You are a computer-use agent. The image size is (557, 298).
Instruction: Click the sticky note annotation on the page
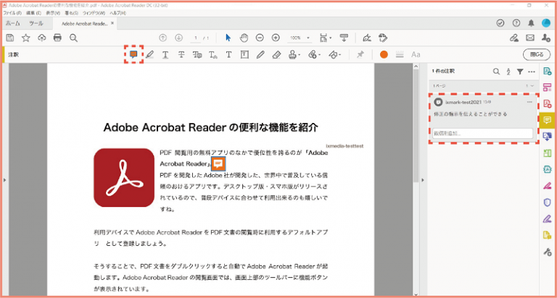point(217,164)
